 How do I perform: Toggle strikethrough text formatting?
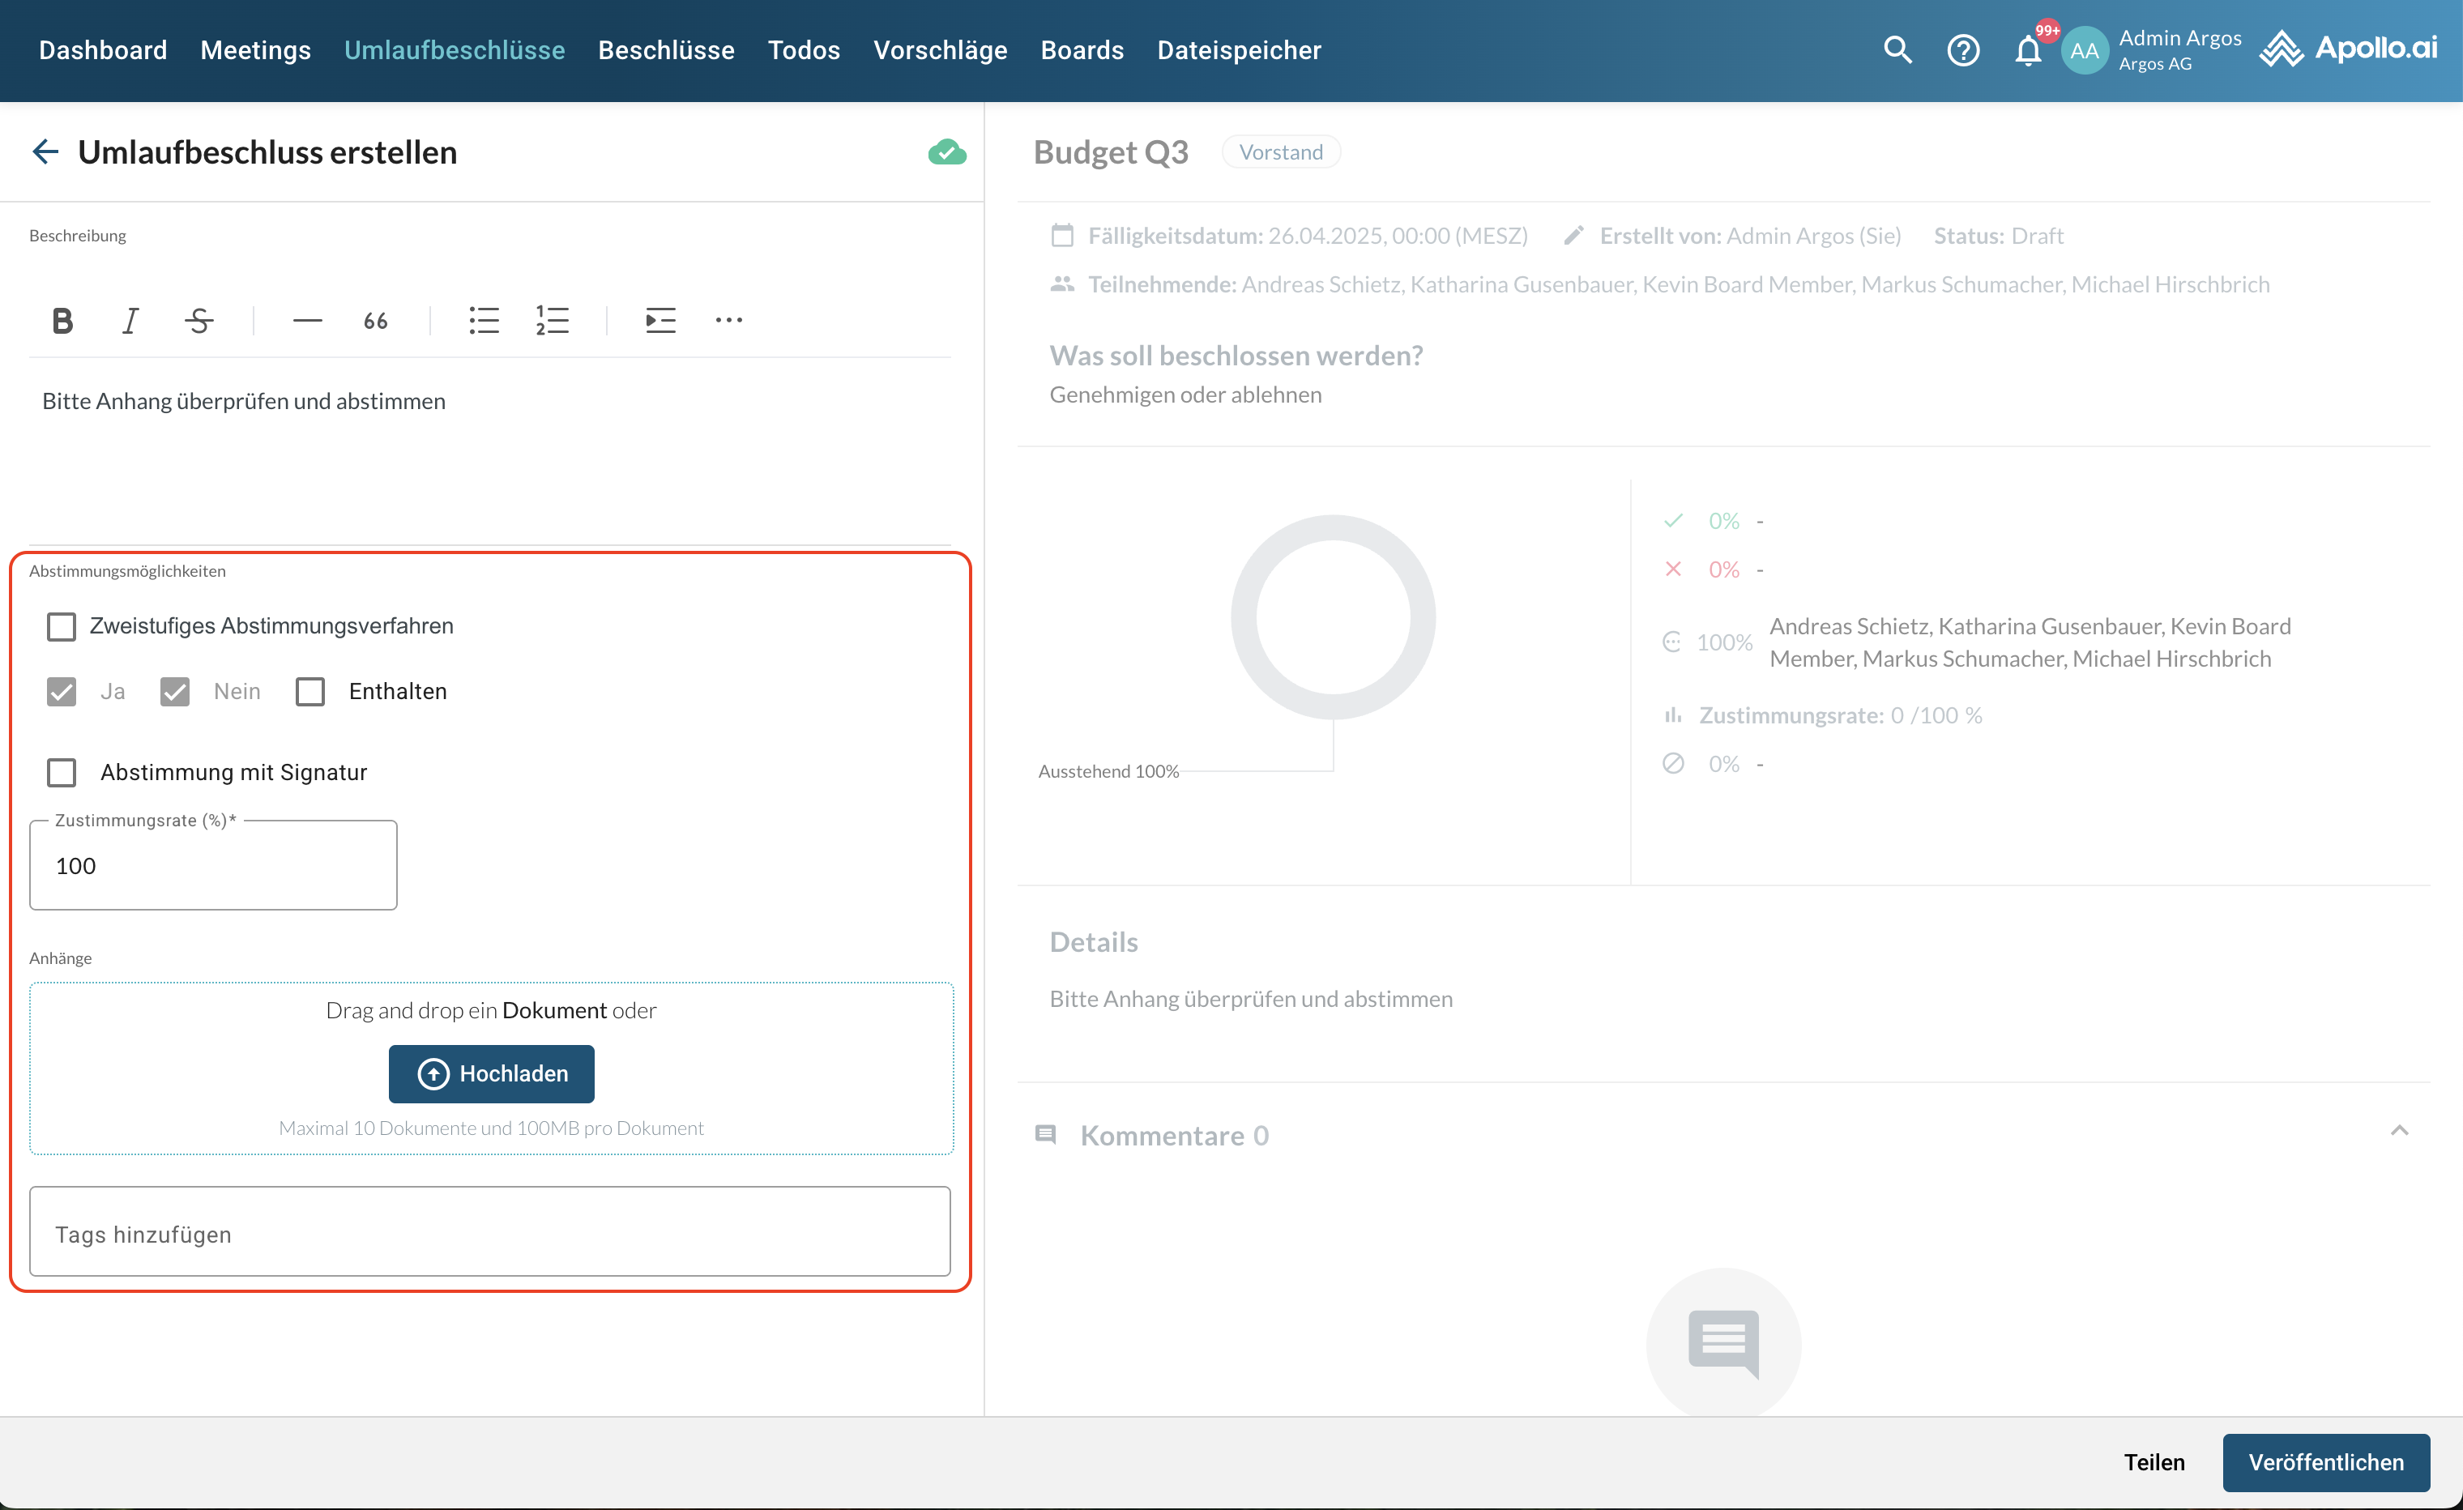coord(199,321)
